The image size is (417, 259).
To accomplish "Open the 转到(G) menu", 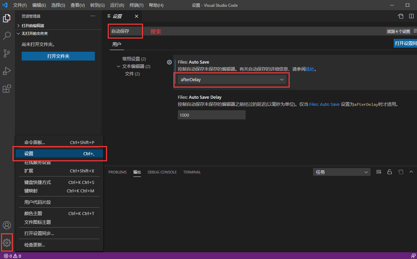I will pos(98,5).
